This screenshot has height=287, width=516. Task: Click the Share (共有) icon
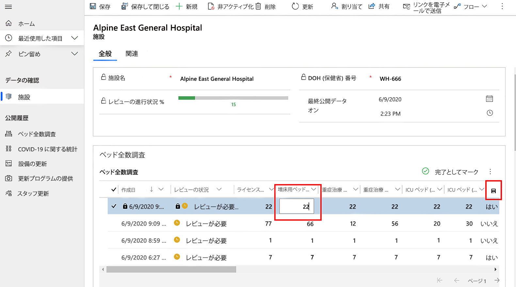click(x=372, y=7)
